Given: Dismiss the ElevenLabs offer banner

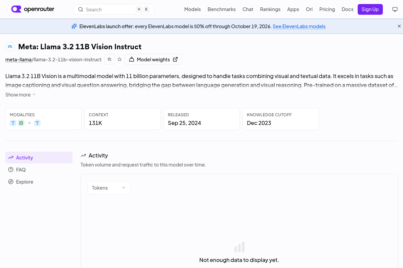Looking at the screenshot, I should [x=399, y=26].
